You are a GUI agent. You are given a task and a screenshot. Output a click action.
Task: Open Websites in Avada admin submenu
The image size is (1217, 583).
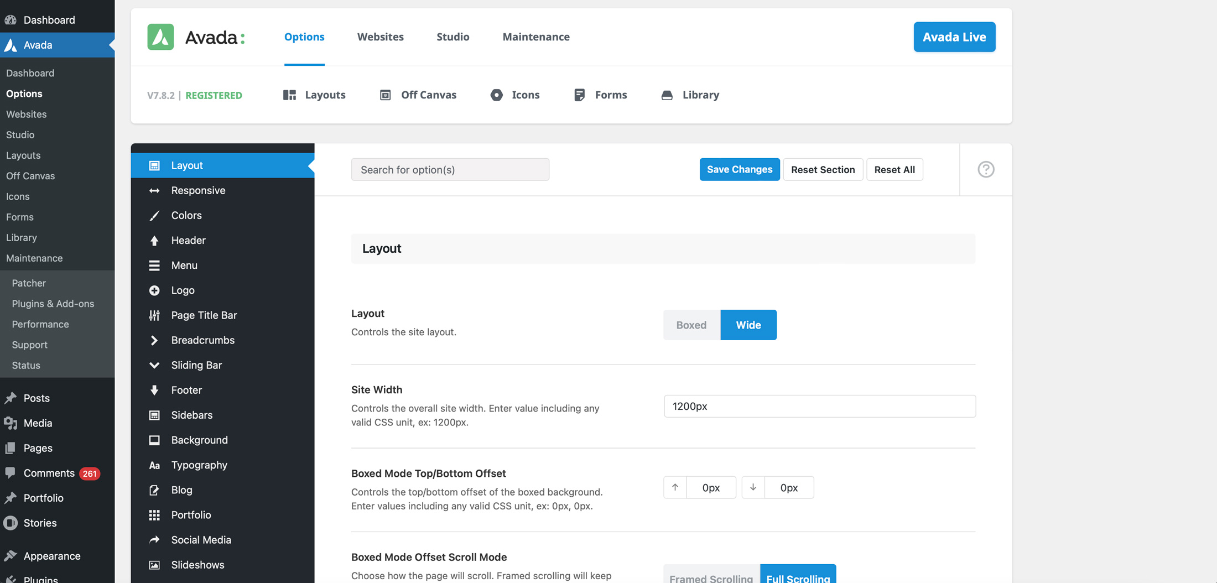tap(27, 114)
